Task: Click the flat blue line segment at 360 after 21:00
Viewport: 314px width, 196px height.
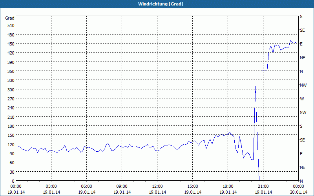Action: click(264, 71)
